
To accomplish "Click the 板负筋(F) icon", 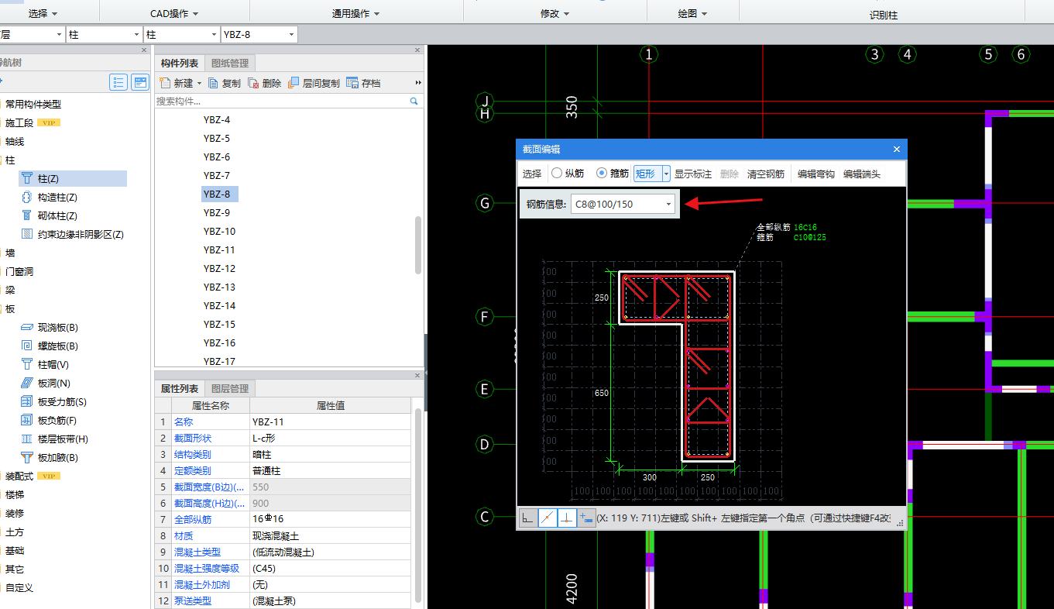I will (27, 421).
